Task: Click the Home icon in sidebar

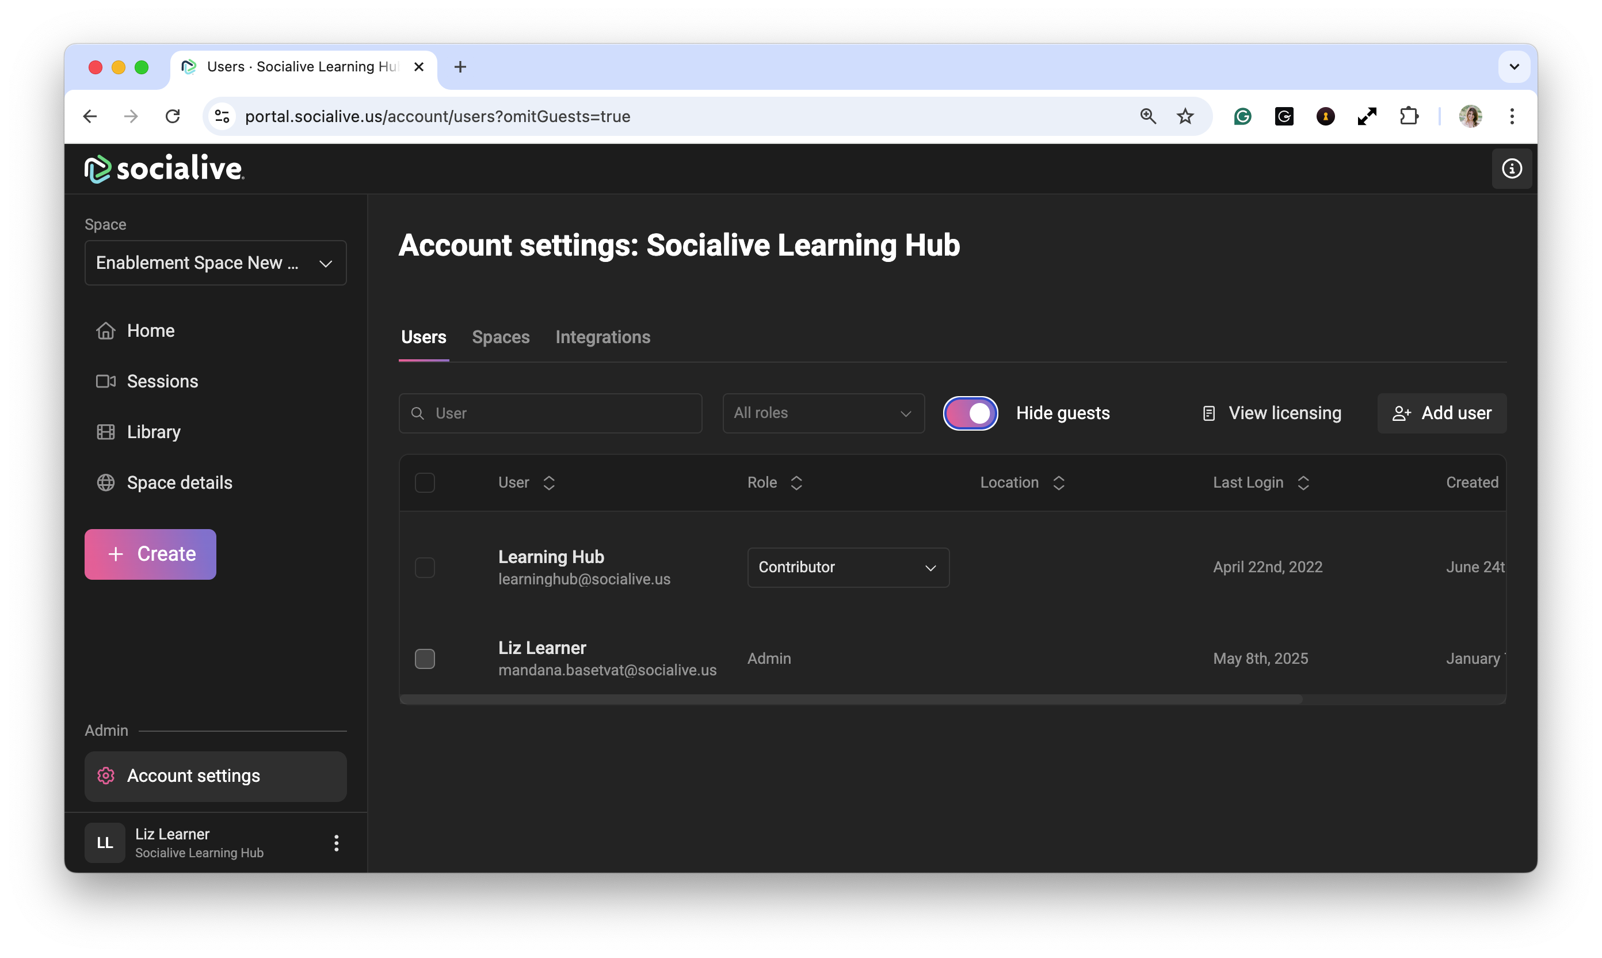Action: pos(106,330)
